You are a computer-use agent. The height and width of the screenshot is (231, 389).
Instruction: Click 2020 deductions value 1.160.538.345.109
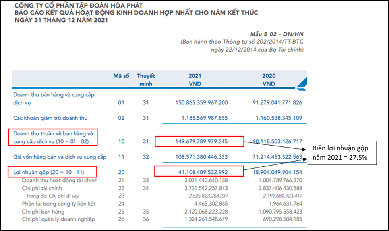click(279, 118)
